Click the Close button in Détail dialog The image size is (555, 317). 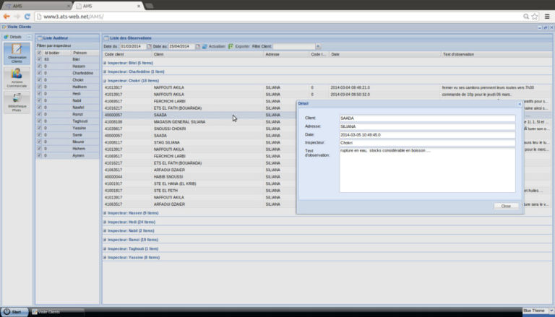pos(506,206)
